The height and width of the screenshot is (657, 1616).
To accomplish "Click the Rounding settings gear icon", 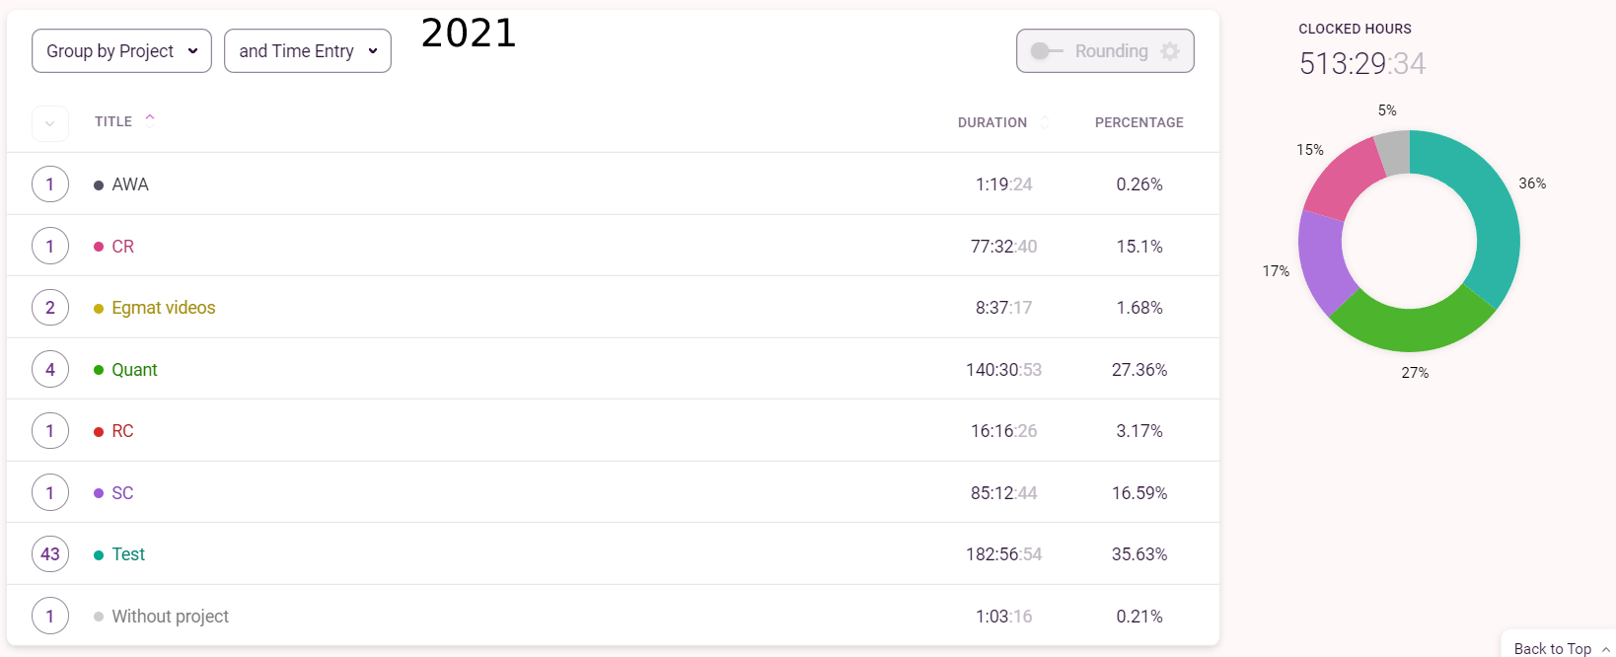I will 1170,51.
